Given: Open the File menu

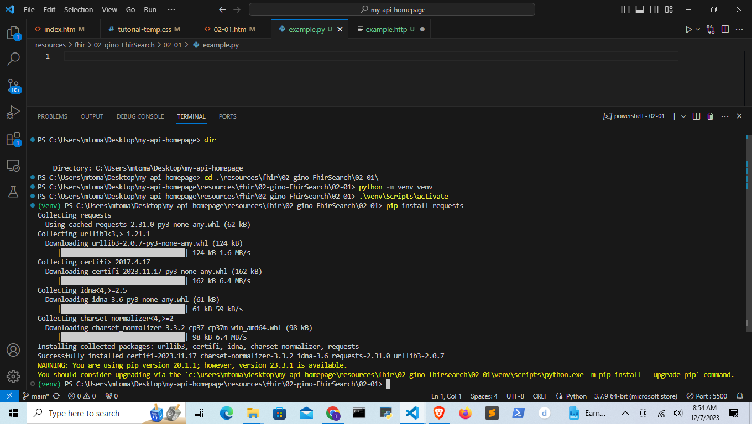Looking at the screenshot, I should [29, 9].
